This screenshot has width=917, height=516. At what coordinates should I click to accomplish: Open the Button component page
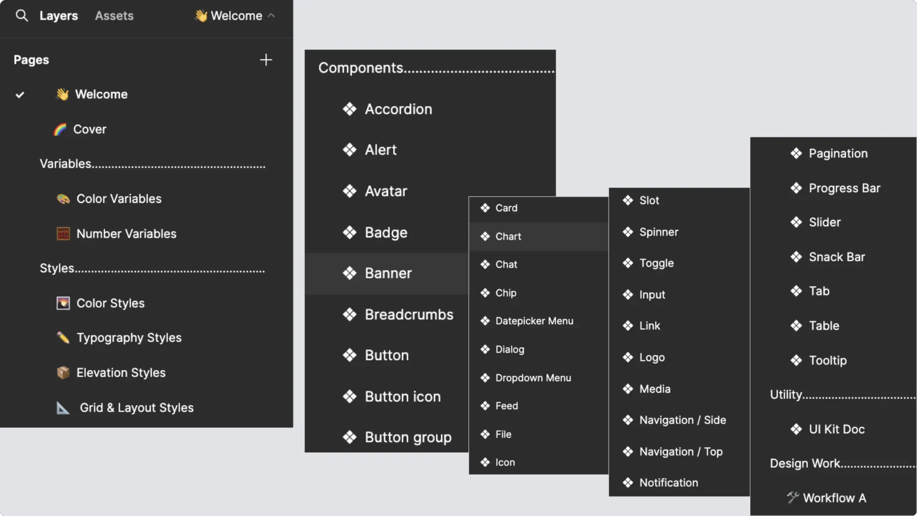(387, 355)
